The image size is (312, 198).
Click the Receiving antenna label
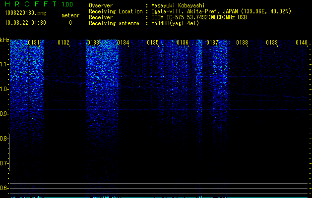[114, 23]
